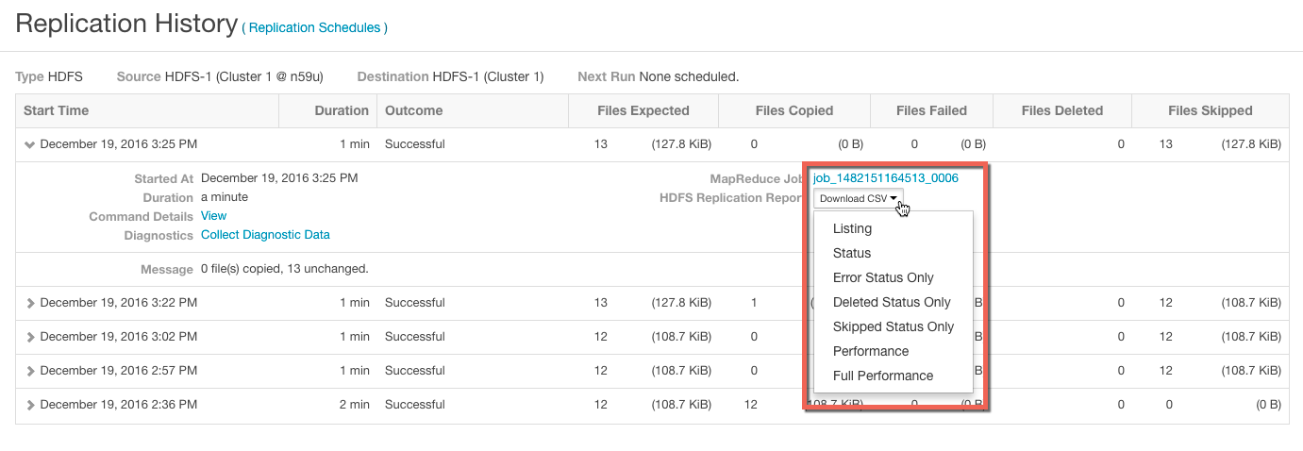Select Error Status Only option
This screenshot has width=1303, height=451.
(883, 277)
